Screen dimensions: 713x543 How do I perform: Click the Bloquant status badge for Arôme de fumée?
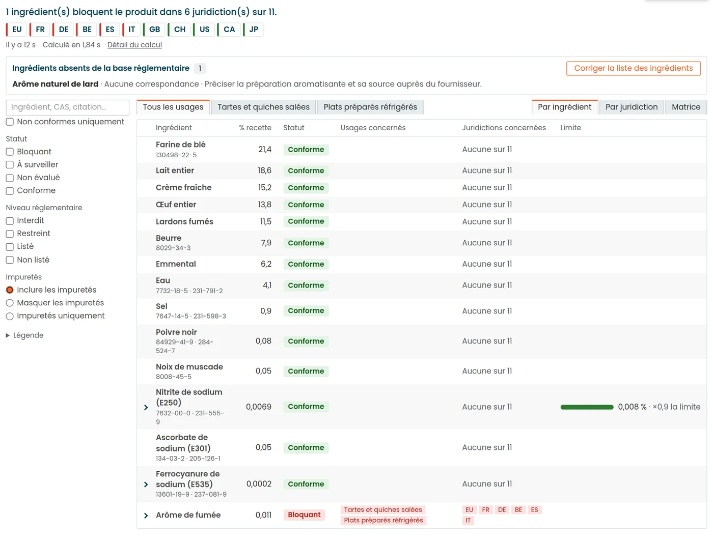click(305, 515)
